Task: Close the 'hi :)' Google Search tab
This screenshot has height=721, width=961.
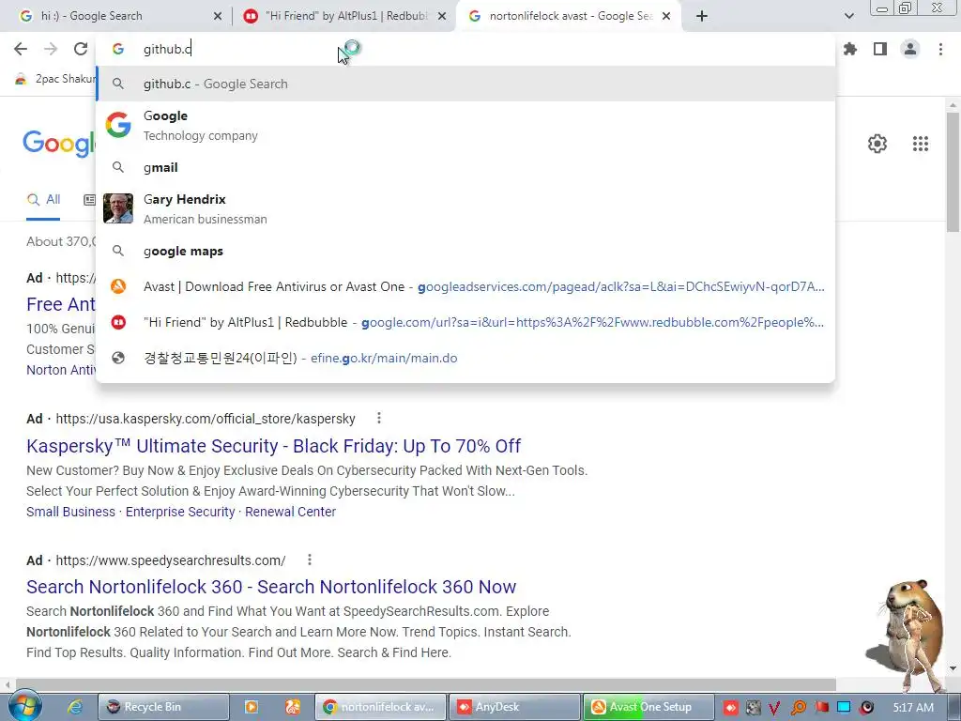Action: (218, 17)
